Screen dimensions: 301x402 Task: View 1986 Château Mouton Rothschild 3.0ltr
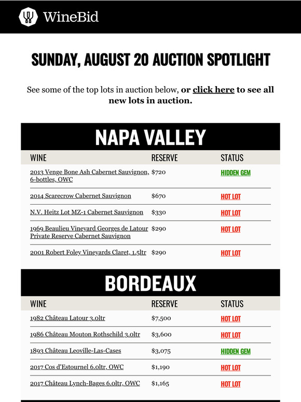coord(85,334)
